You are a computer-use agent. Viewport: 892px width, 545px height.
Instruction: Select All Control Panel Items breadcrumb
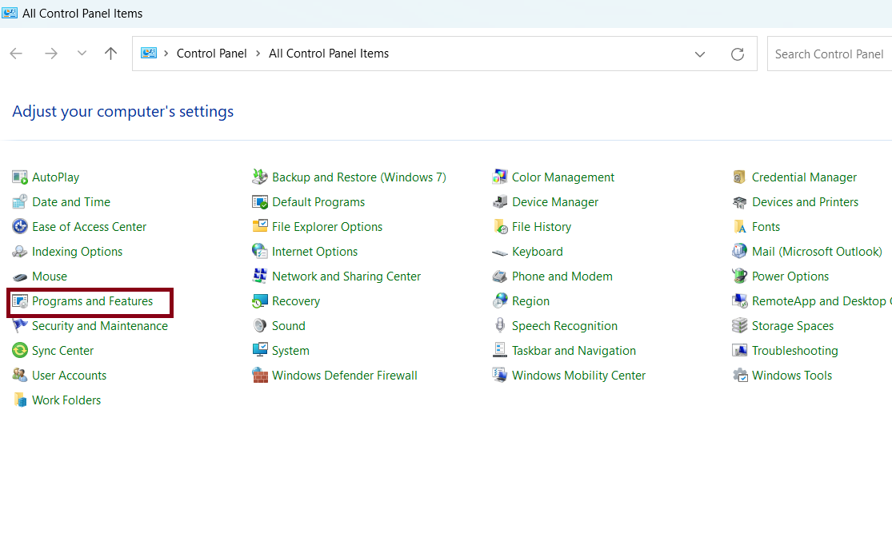329,54
